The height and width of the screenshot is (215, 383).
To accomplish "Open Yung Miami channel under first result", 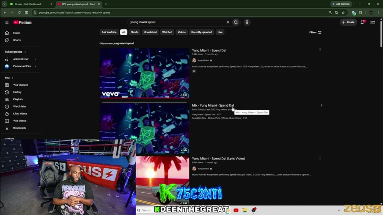I will pos(203,60).
